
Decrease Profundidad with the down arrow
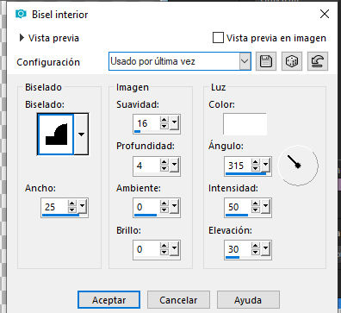(x=164, y=169)
